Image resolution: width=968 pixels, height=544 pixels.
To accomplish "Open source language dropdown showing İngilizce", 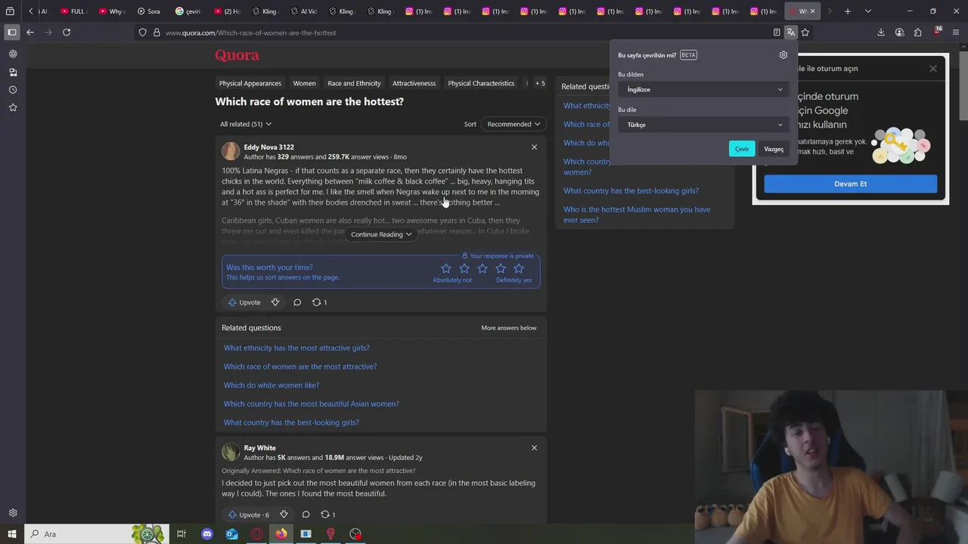I will (704, 89).
